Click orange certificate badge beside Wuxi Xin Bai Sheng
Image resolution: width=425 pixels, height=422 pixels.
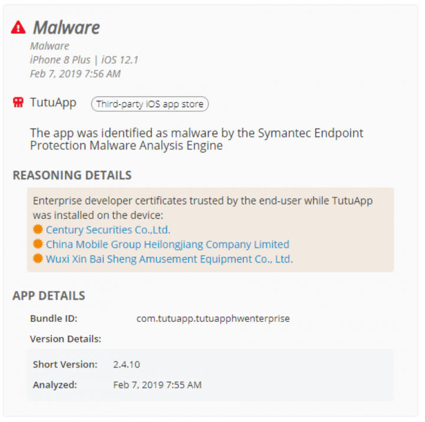click(38, 259)
